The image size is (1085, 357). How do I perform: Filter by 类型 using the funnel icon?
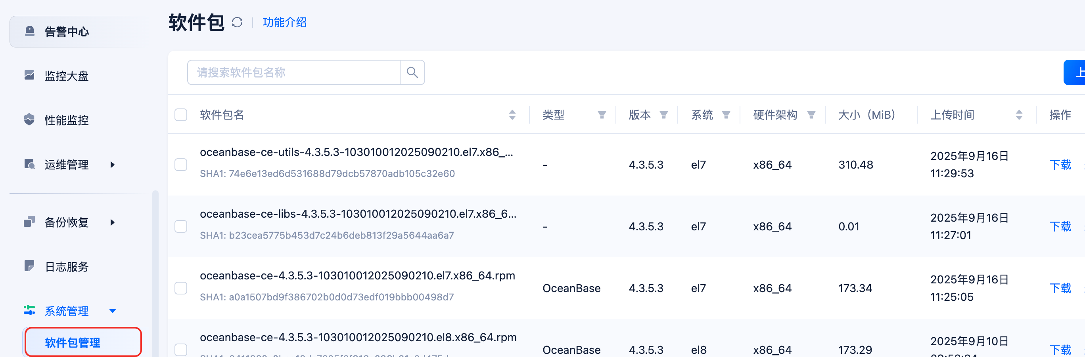pos(602,115)
